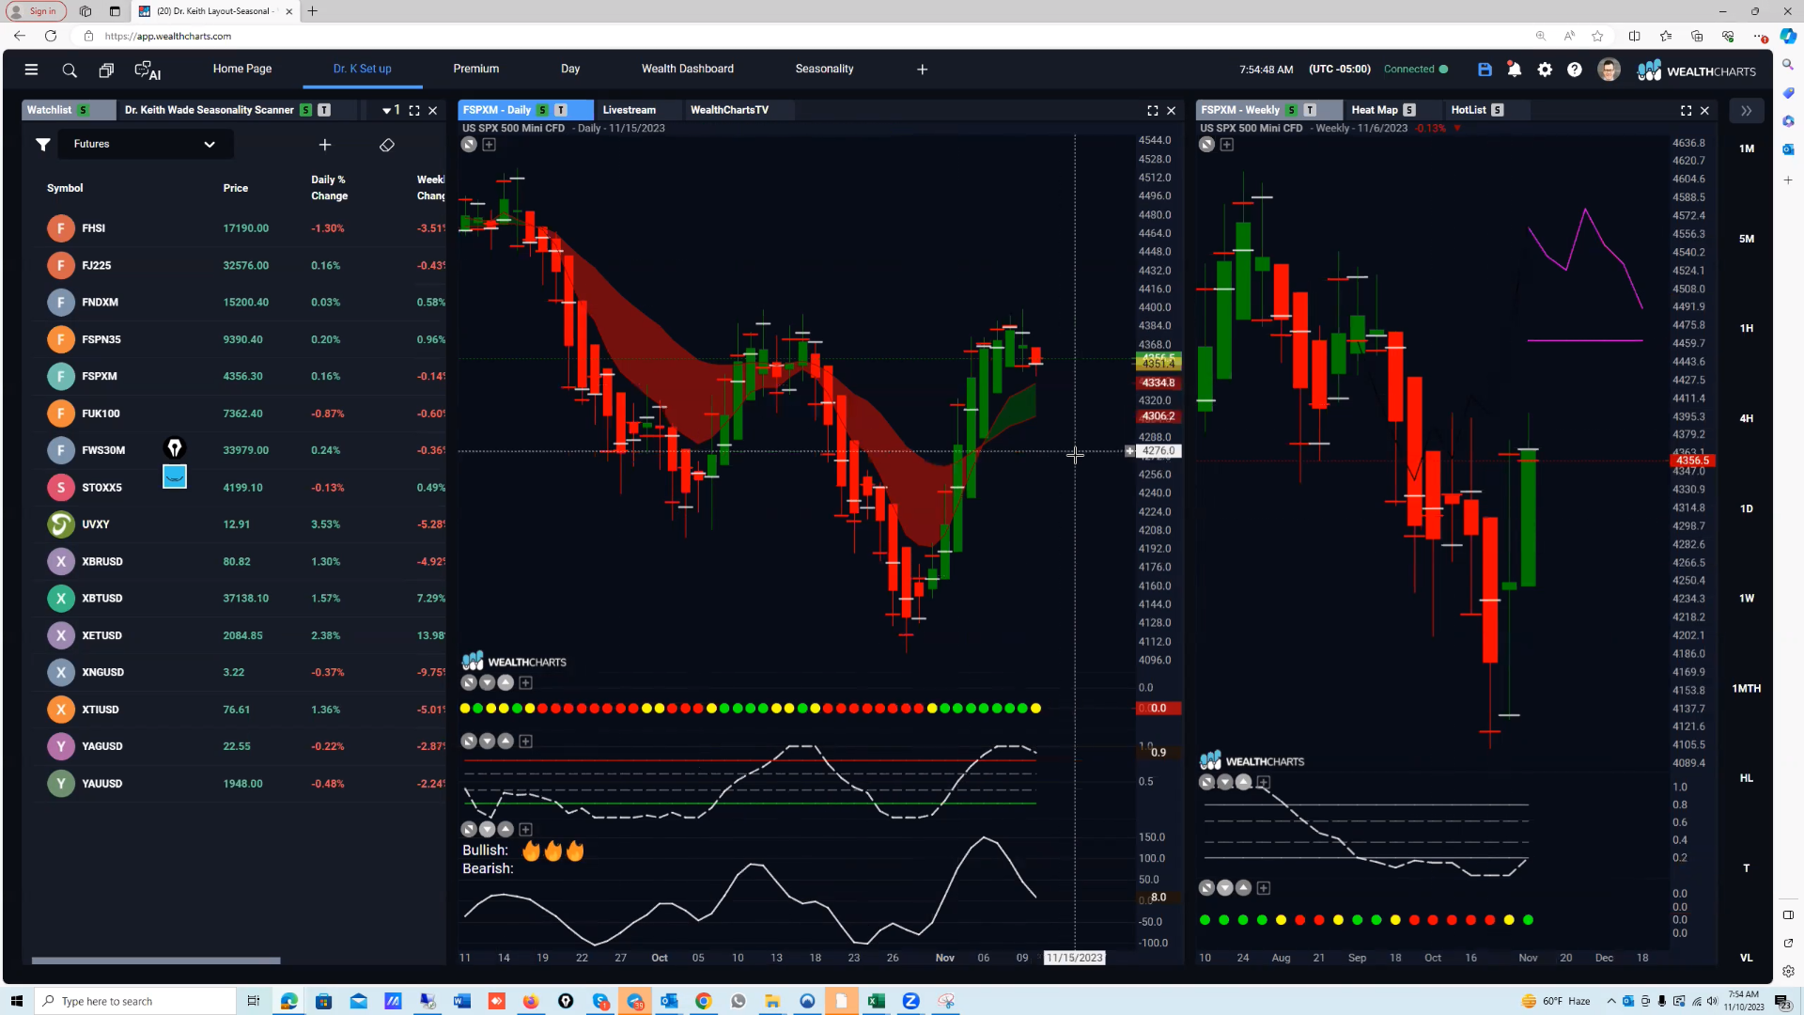Sort watchlist by Daily % Change
1804x1015 pixels.
[329, 188]
